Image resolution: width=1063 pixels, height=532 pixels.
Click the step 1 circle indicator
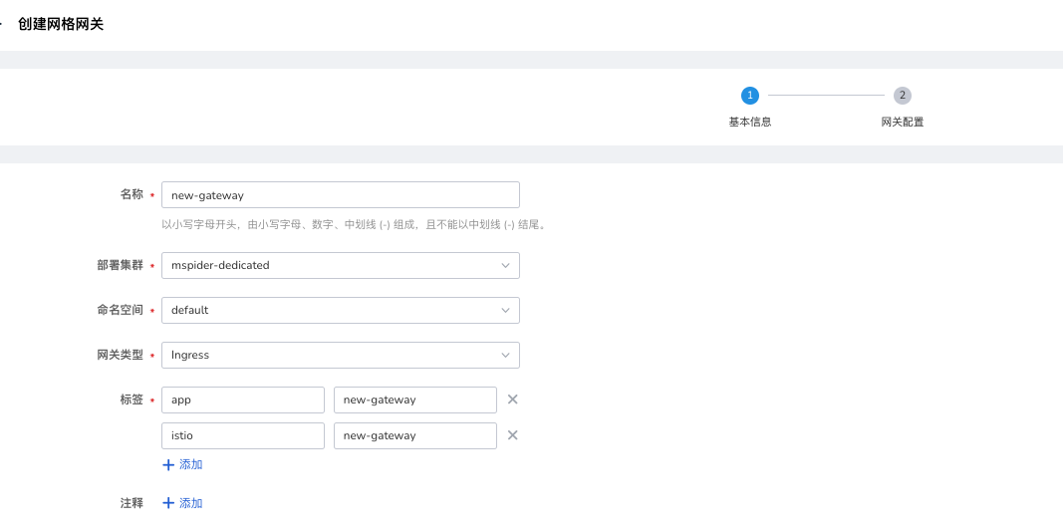(x=750, y=96)
